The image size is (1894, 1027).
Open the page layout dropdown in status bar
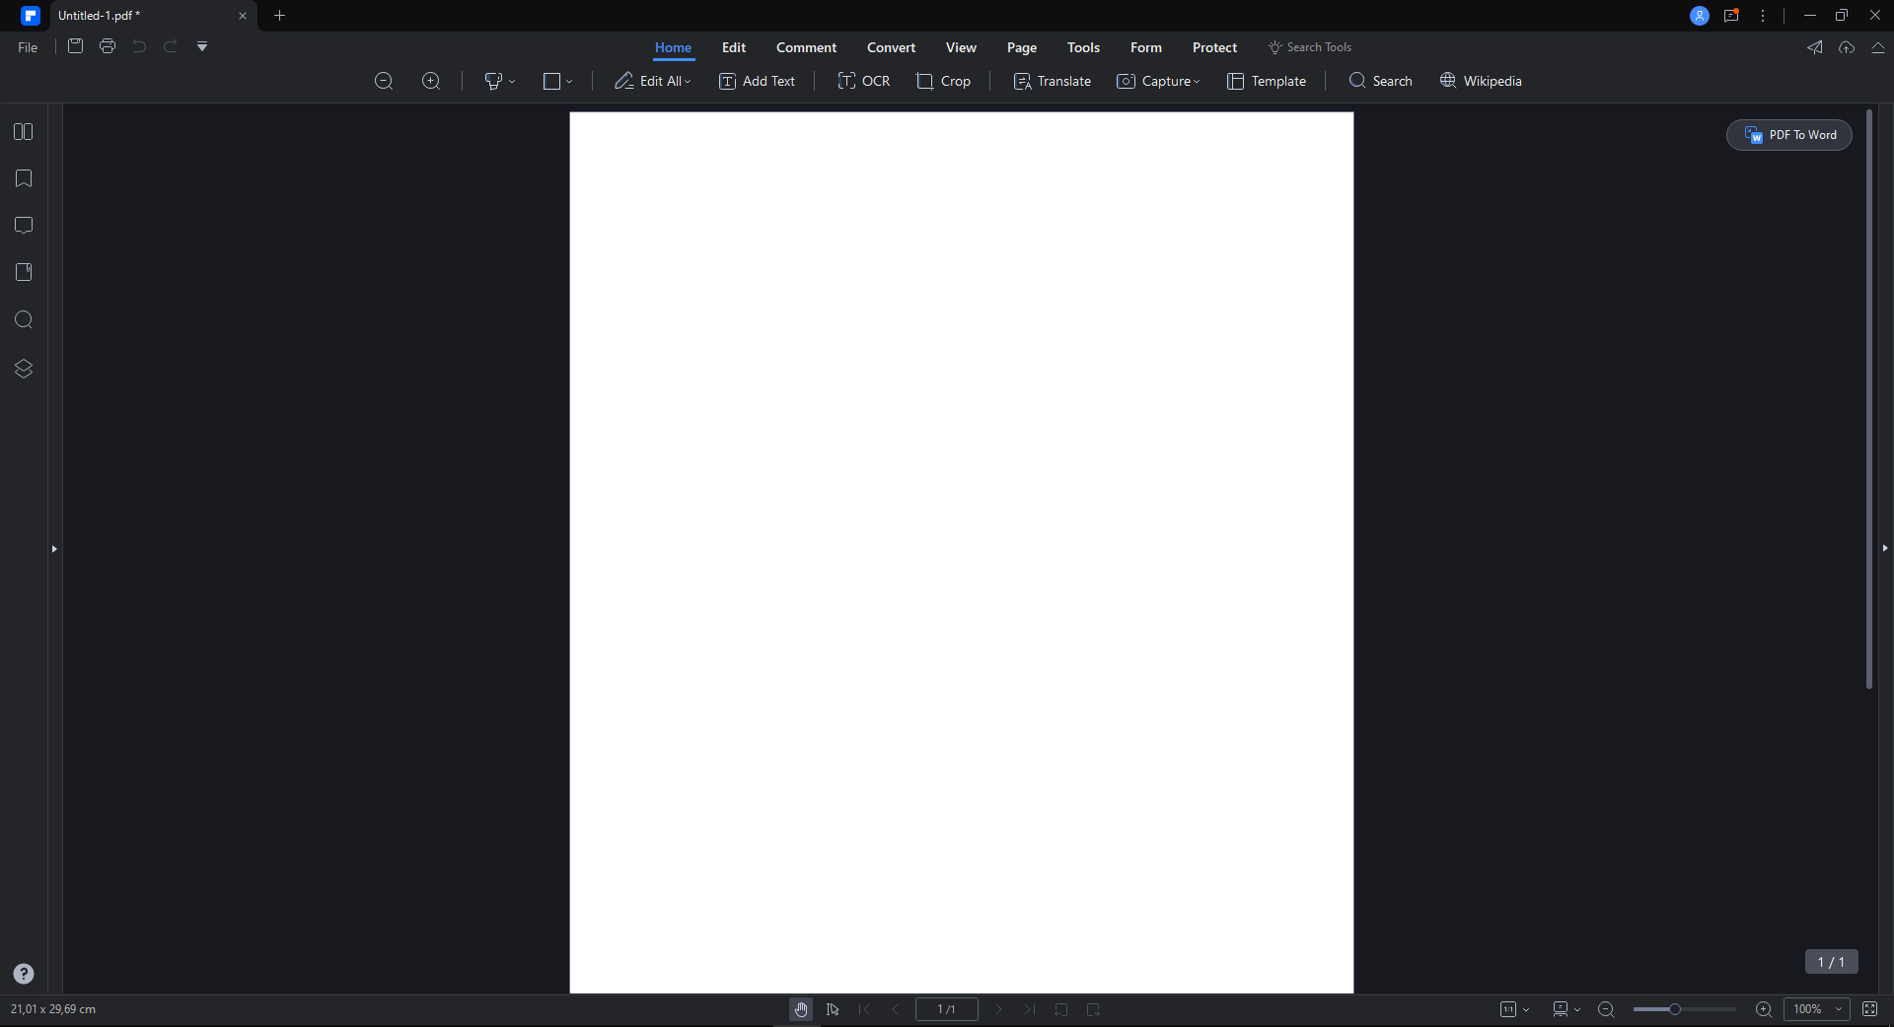pyautogui.click(x=1514, y=1009)
